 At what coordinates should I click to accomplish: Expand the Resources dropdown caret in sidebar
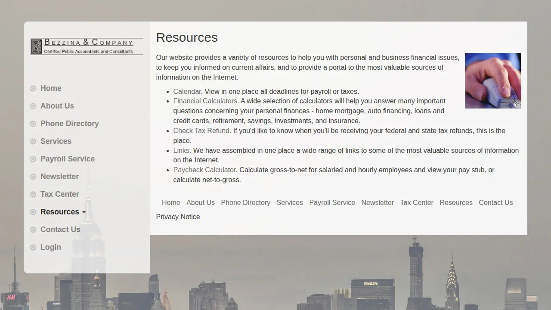tap(84, 212)
